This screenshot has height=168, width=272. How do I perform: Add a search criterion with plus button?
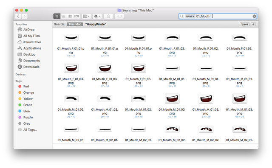coord(253,24)
